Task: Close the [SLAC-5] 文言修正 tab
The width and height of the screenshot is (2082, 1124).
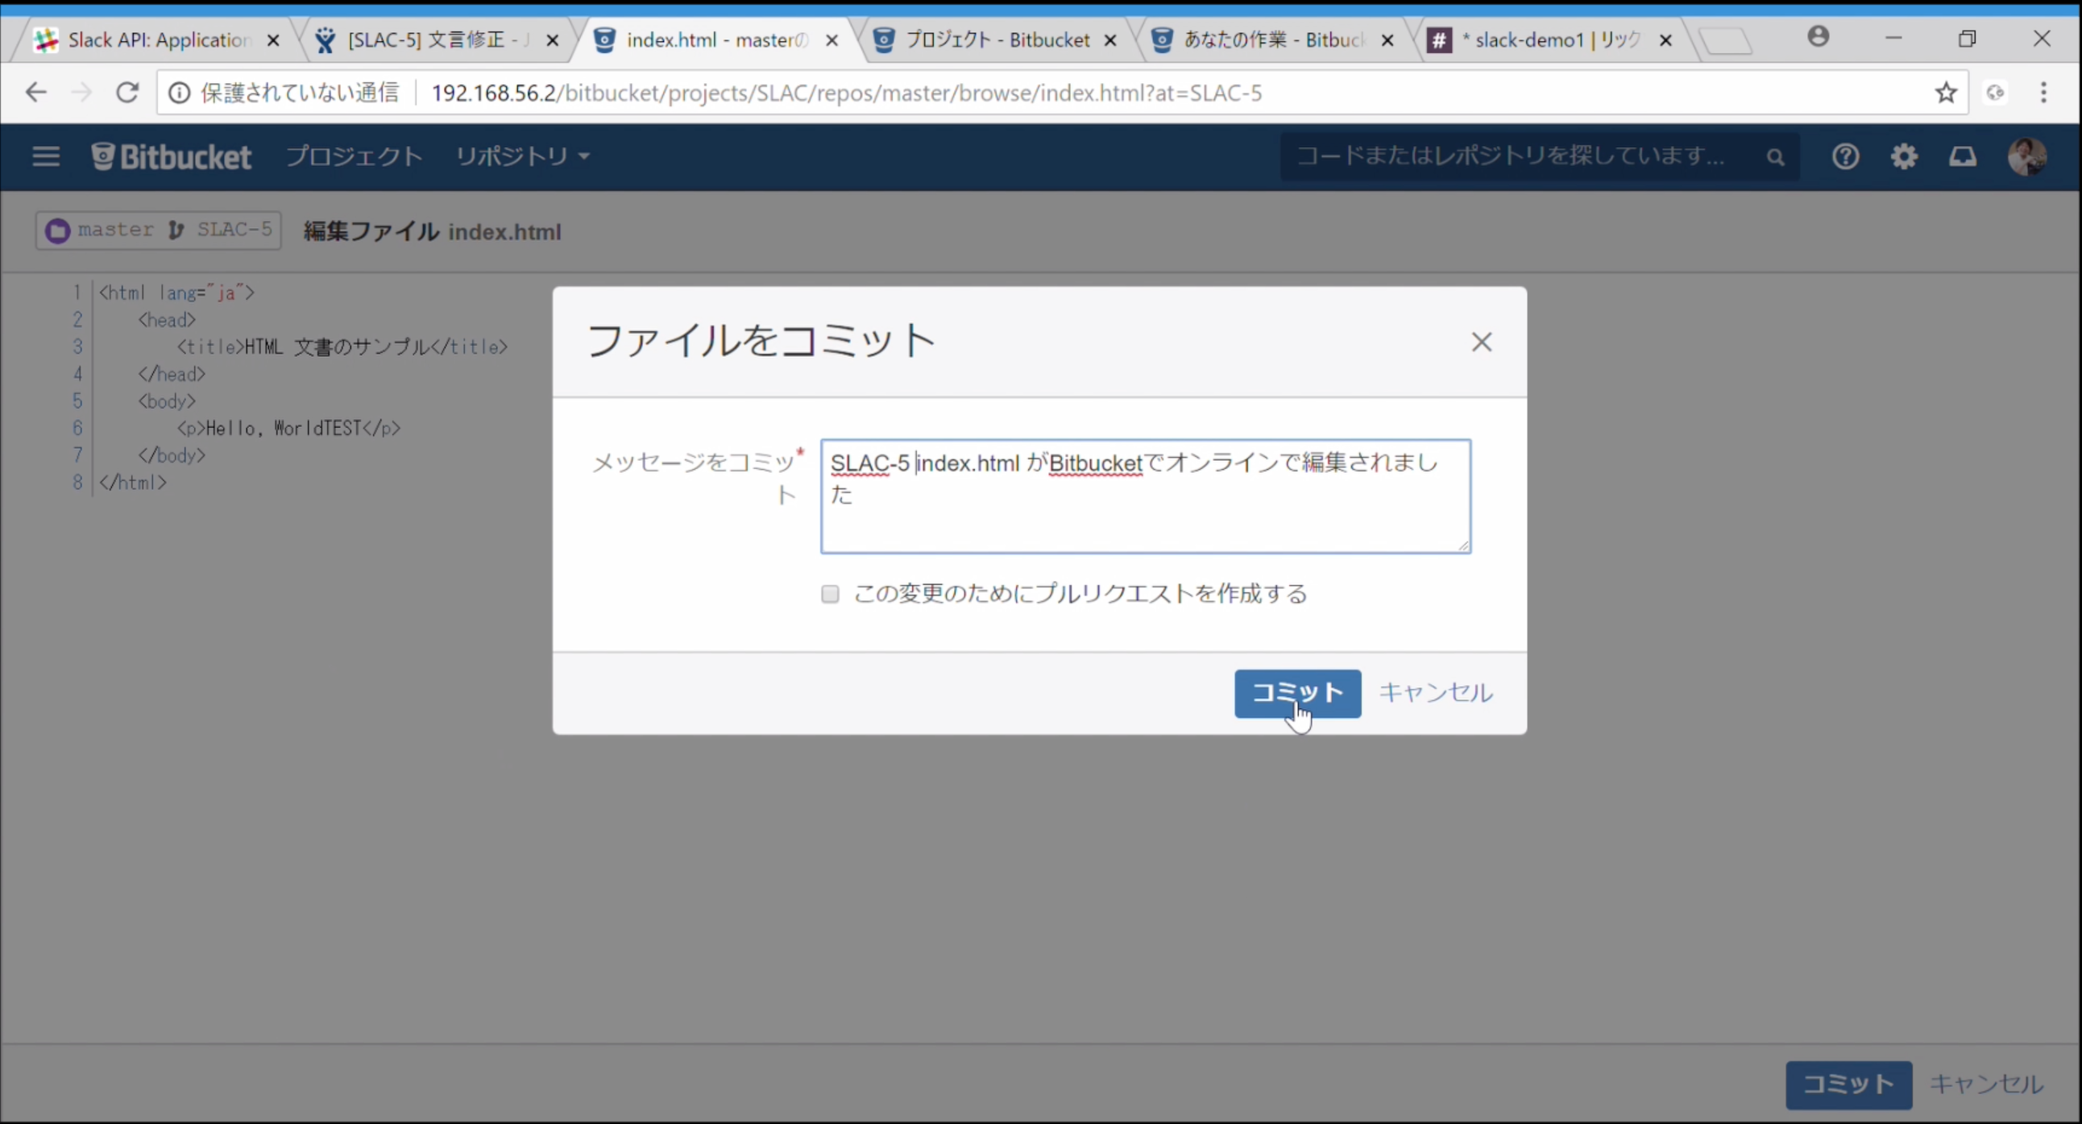Action: tap(552, 40)
